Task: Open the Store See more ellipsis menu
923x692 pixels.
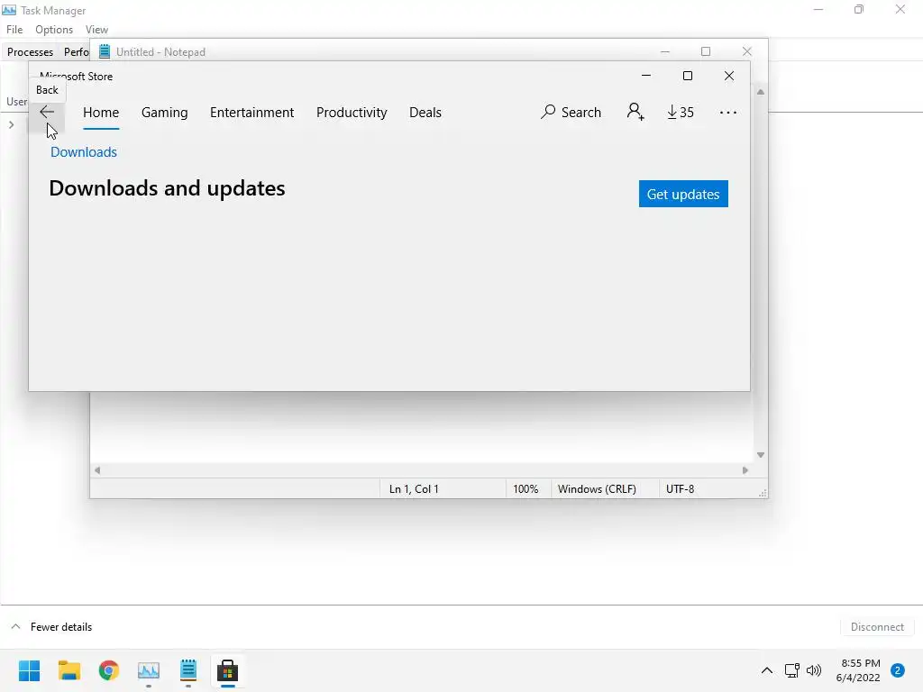Action: 728,113
